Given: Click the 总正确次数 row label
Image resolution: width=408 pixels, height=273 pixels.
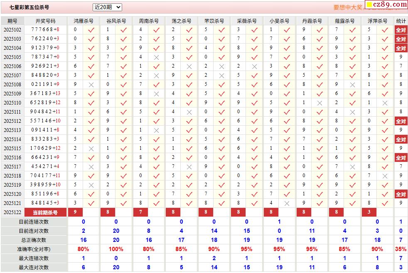Looking at the screenshot, I should pyautogui.click(x=34, y=240).
